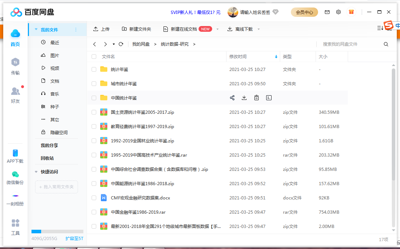Viewport: 400px width, 249px height.
Task: Click the 搜索我的网盘文件 search field
Action: (350, 44)
